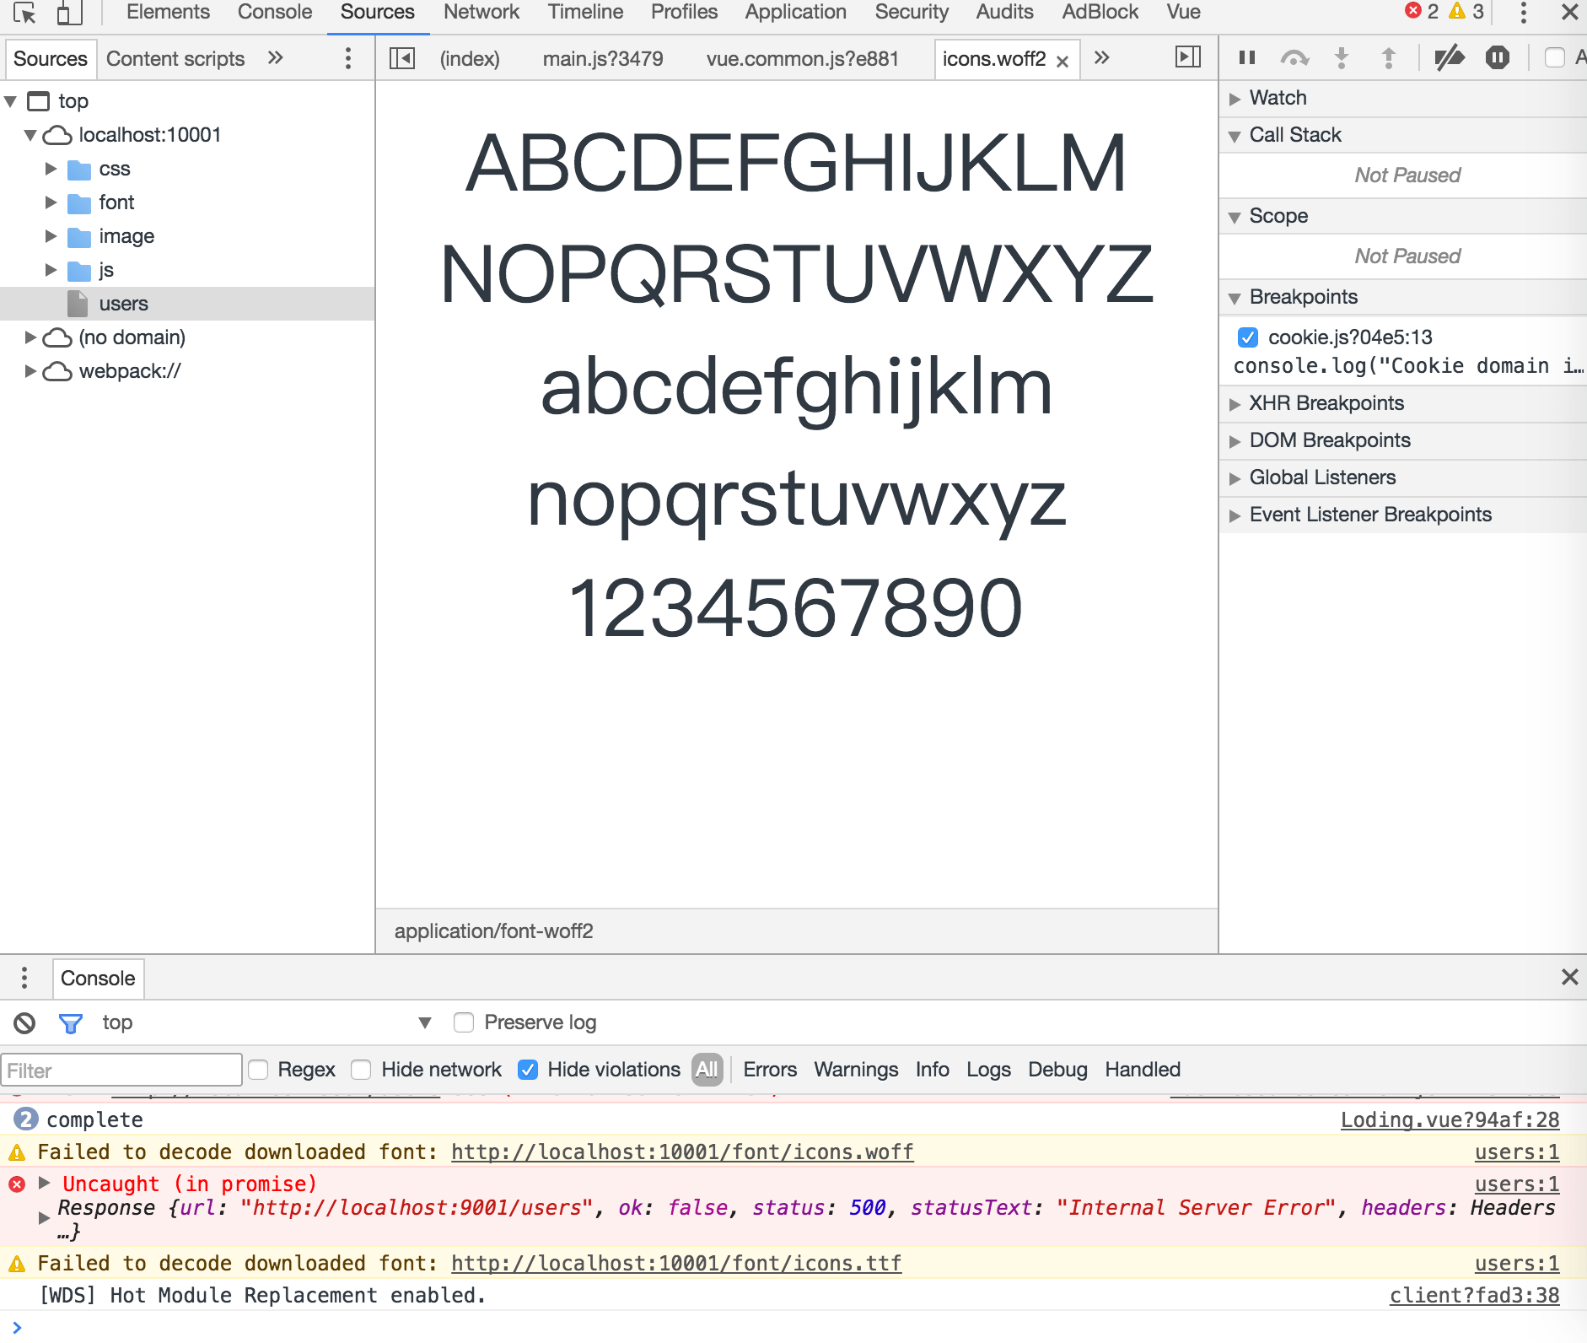Screen dimensions: 1587x1343
Task: Select the All log level filter
Action: (x=707, y=1070)
